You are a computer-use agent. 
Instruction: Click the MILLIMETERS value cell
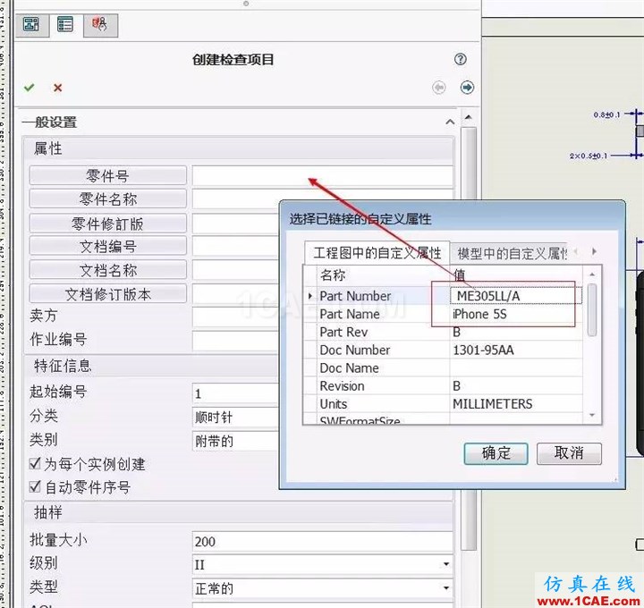(516, 404)
